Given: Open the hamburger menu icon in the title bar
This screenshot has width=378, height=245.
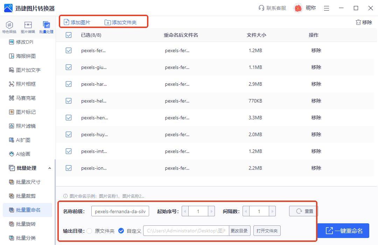Looking at the screenshot, I should click(x=327, y=8).
